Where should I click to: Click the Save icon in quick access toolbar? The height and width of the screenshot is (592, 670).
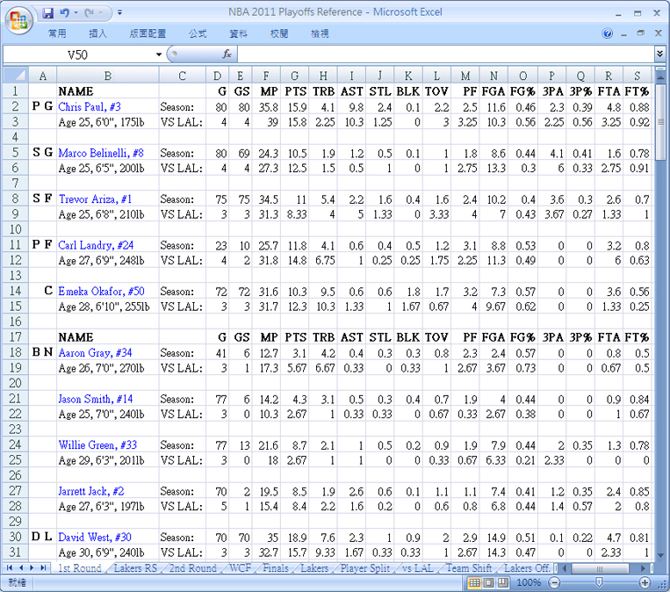coord(47,13)
